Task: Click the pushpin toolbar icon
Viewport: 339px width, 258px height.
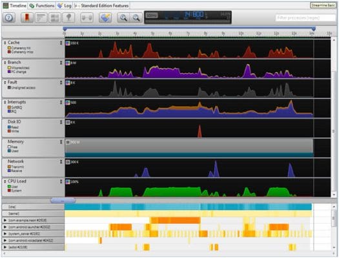Action: click(68, 17)
